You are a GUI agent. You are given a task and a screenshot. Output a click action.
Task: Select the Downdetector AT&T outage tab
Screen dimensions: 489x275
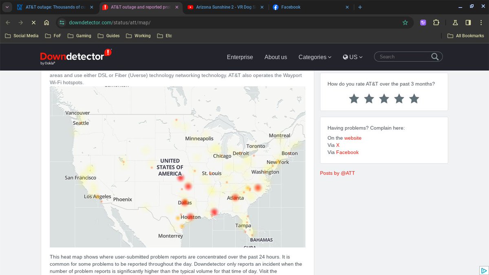coord(141,7)
